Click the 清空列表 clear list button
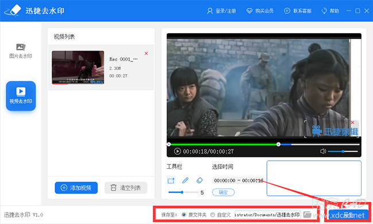Screen dimensions: 373x224 point(126,188)
